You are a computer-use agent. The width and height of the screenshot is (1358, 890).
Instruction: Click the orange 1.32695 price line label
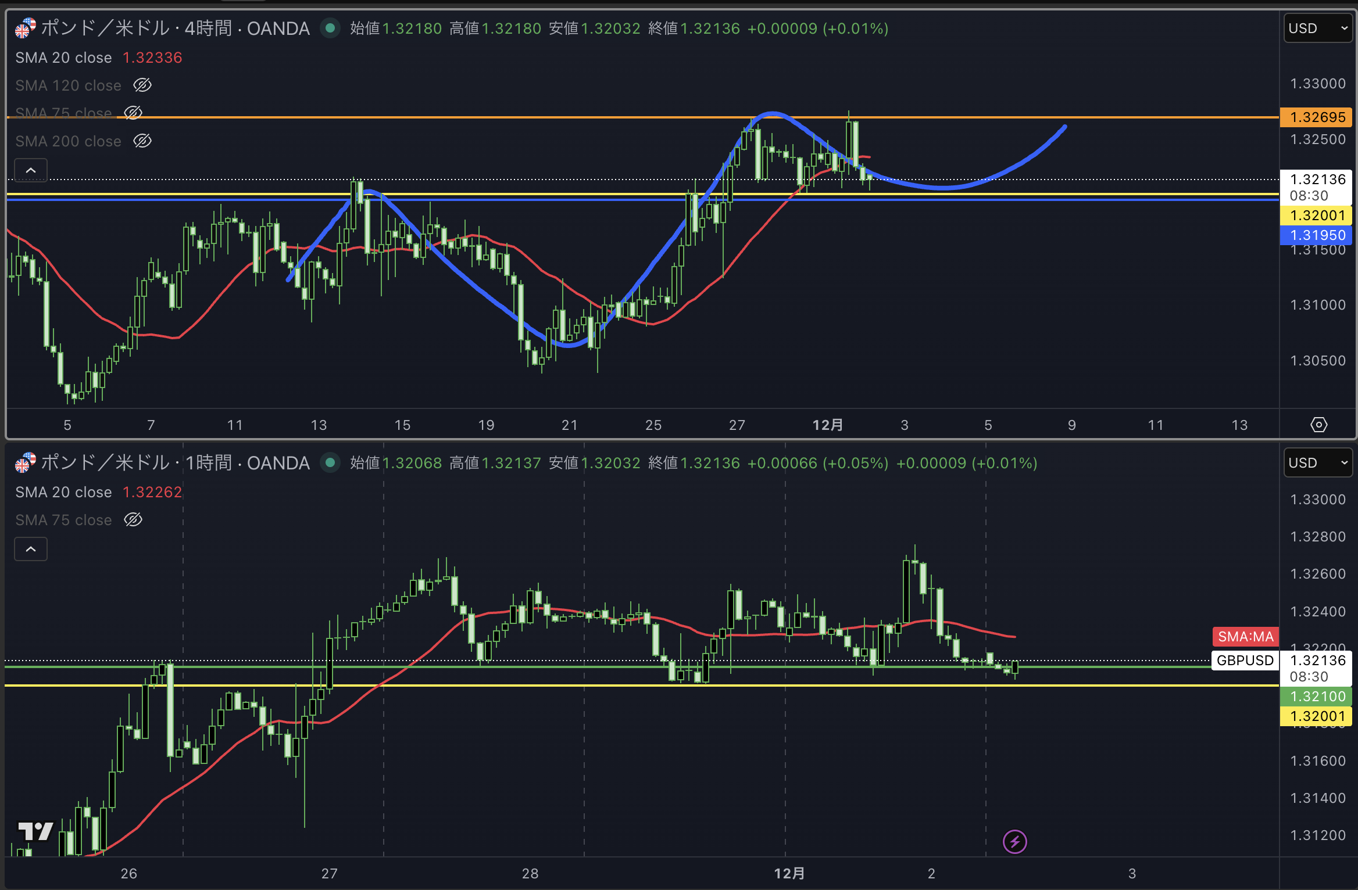[1317, 117]
